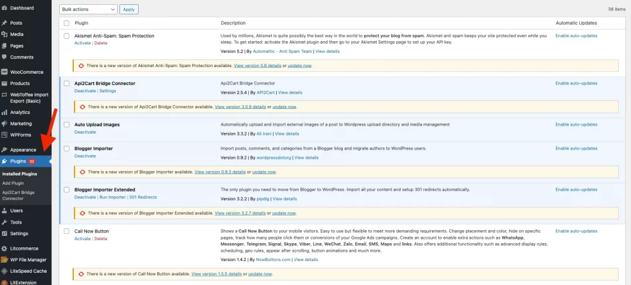Image resolution: width=631 pixels, height=285 pixels.
Task: Click the Pages icon in sidebar
Action: pyautogui.click(x=4, y=46)
